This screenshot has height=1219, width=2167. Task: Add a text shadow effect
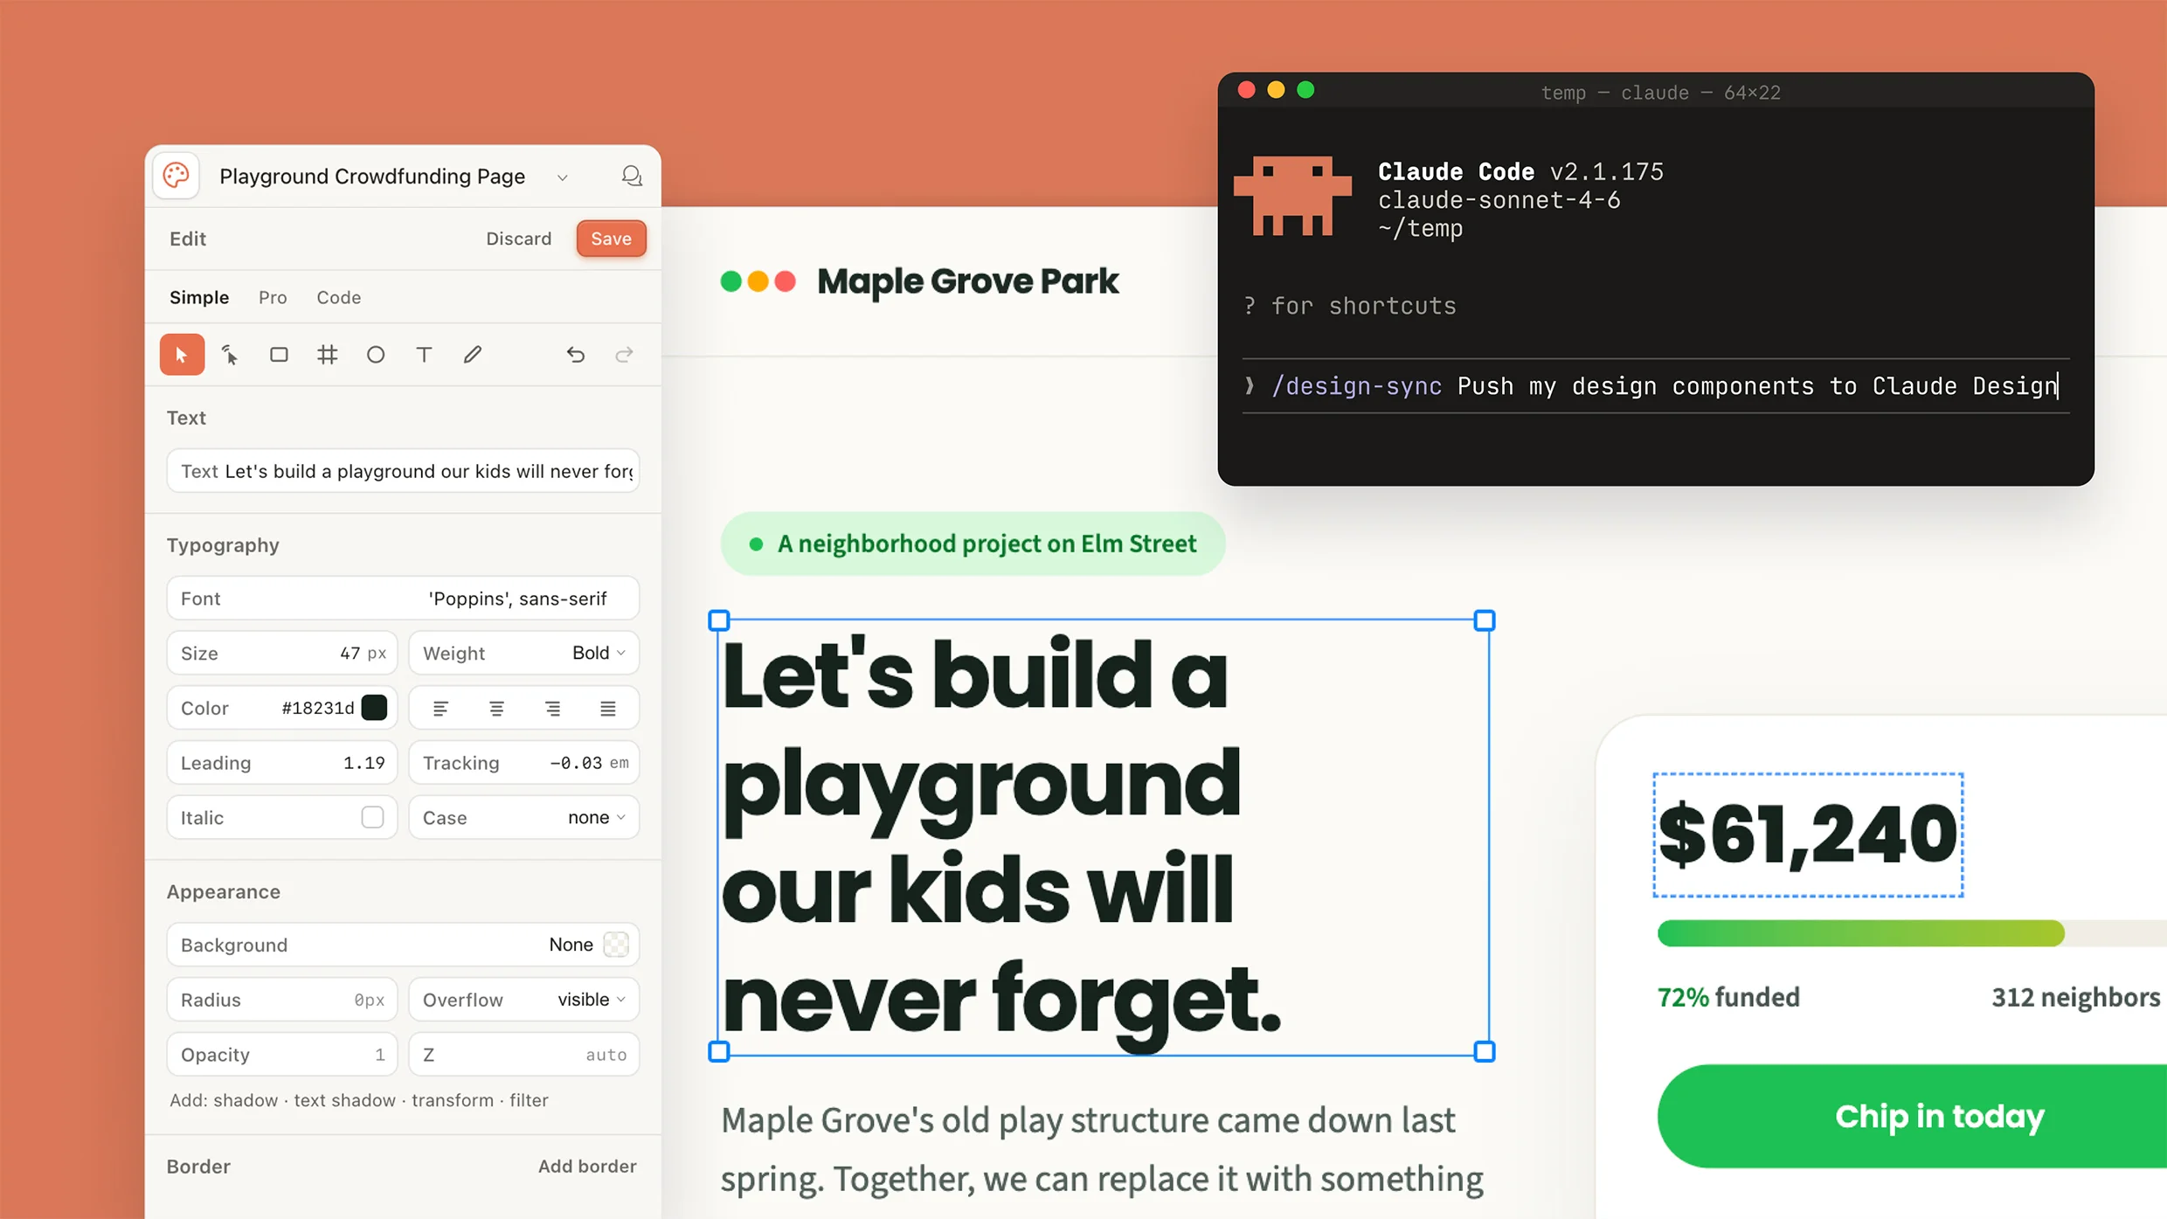pyautogui.click(x=344, y=1100)
